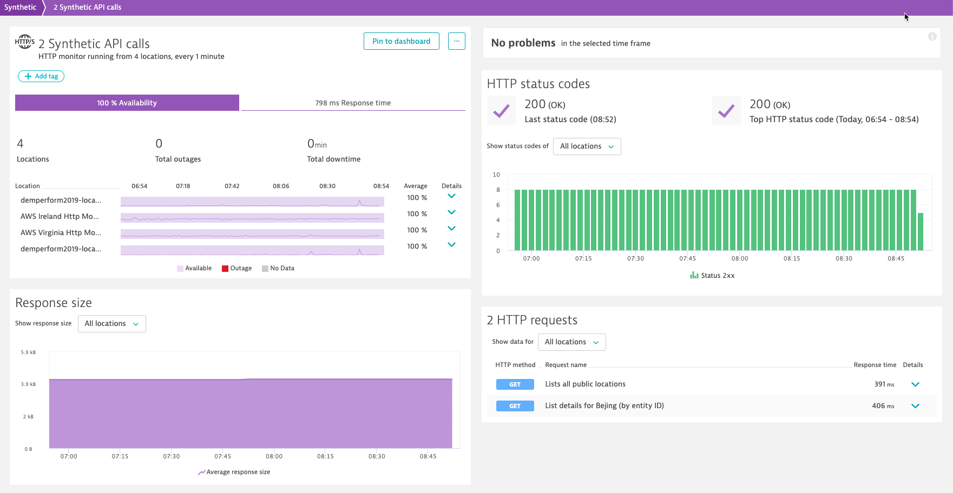Toggle the Available legend swatch
This screenshot has width=953, height=493.
pos(180,269)
